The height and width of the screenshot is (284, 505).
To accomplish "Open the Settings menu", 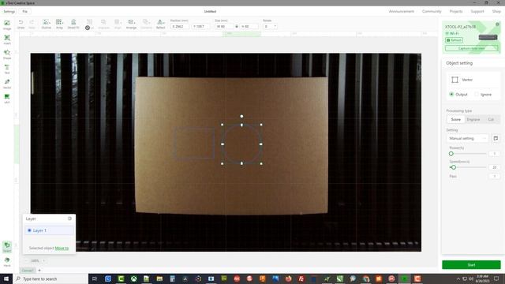I will pyautogui.click(x=9, y=12).
